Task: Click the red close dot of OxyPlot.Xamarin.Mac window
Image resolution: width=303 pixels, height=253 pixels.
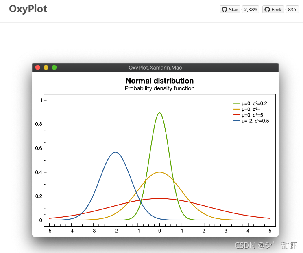Action: [x=38, y=68]
